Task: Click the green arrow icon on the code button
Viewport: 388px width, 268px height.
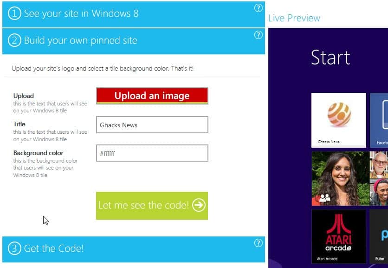Action: click(x=200, y=205)
